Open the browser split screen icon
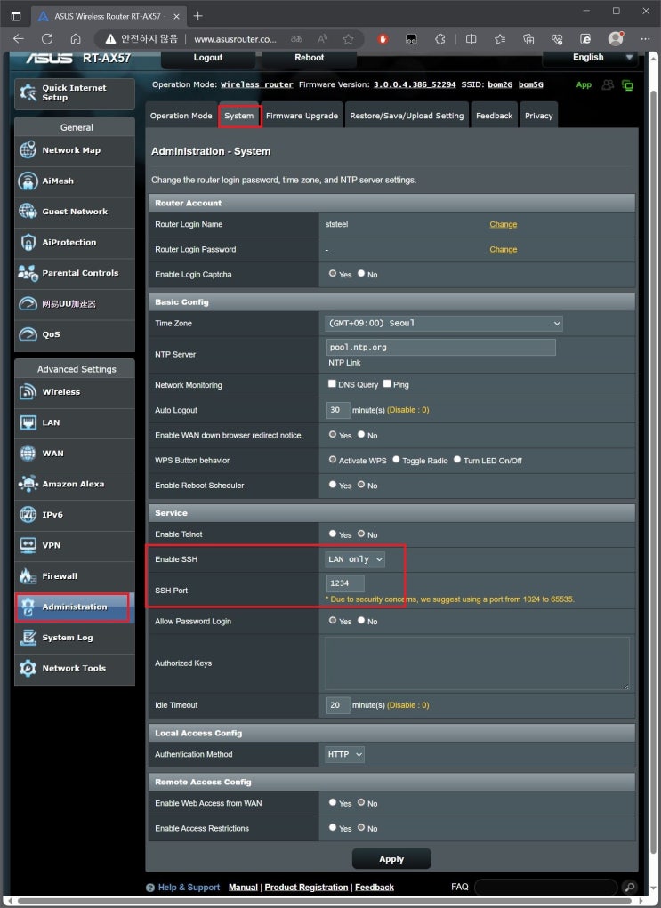661x908 pixels. (x=471, y=39)
